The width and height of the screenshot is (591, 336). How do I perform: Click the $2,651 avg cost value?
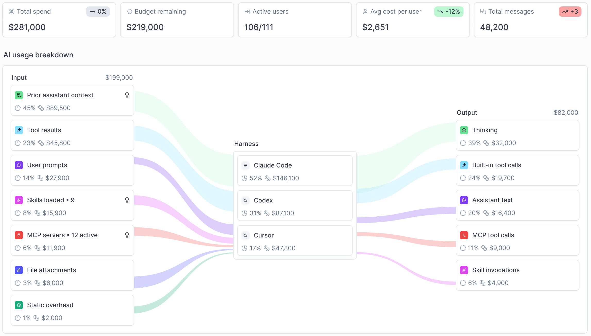coord(375,27)
